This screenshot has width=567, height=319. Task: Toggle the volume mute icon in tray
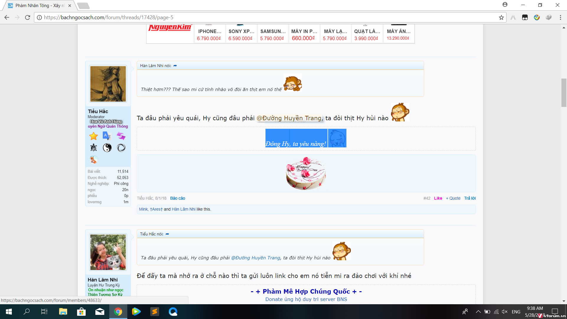point(504,312)
